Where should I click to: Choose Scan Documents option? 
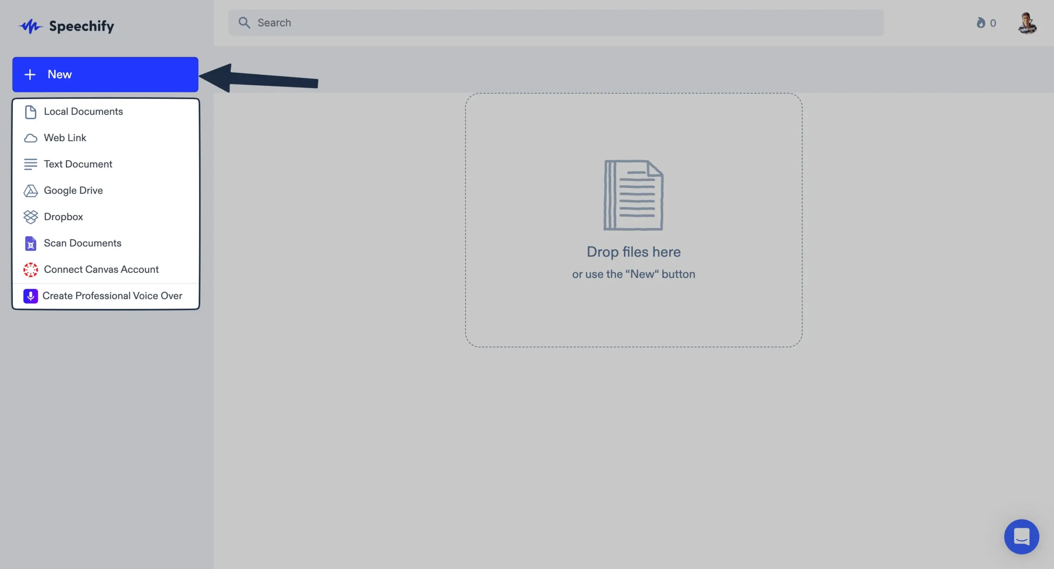click(x=106, y=243)
